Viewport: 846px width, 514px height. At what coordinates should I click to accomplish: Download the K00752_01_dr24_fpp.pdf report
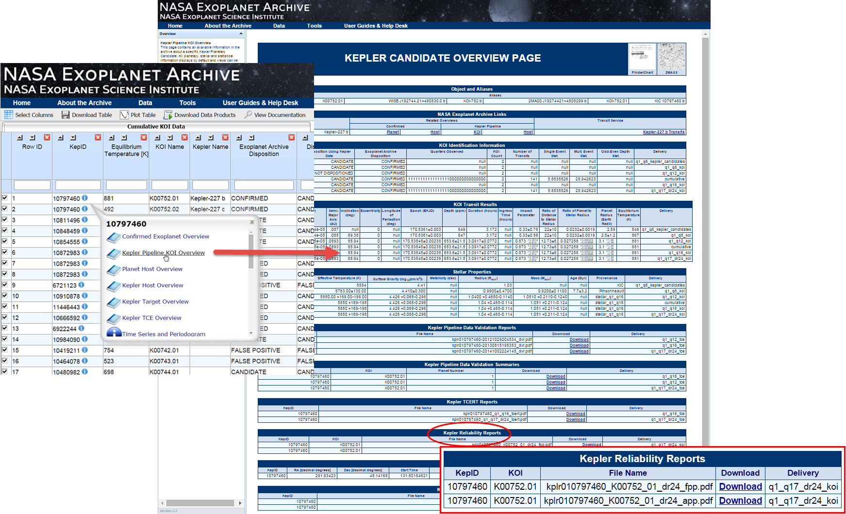point(740,486)
